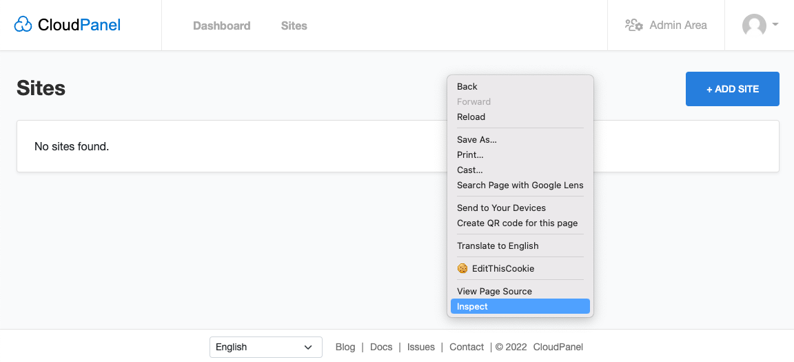Select Print... in the context menu
This screenshot has width=794, height=362.
tap(470, 154)
